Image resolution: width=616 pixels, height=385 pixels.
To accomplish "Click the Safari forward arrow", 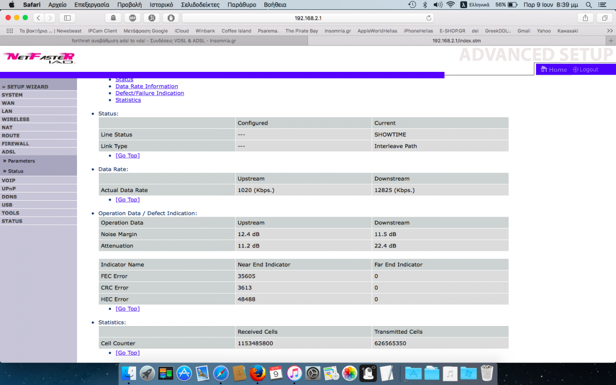I will [50, 18].
